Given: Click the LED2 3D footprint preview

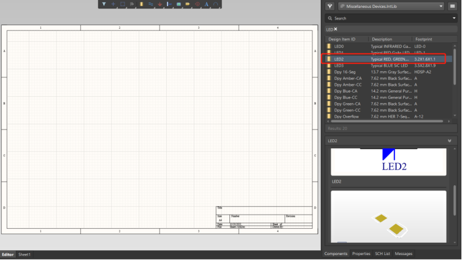Looking at the screenshot, I should point(388,218).
